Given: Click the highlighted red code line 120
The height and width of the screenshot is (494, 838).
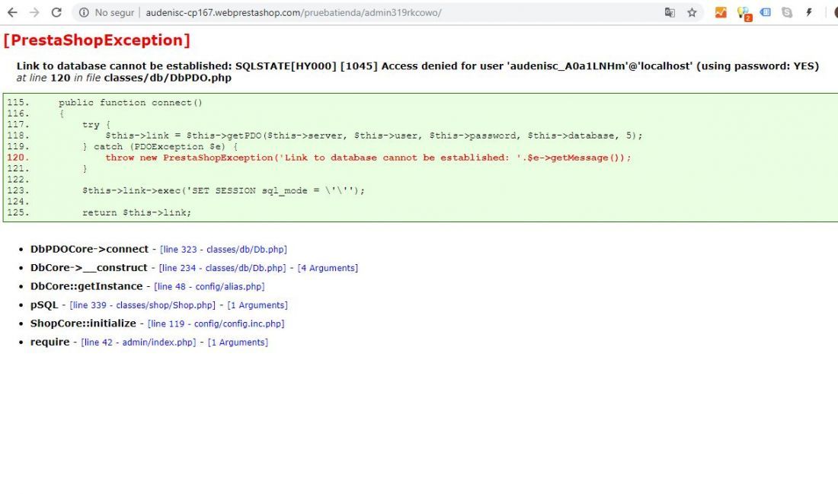Looking at the screenshot, I should pos(368,158).
